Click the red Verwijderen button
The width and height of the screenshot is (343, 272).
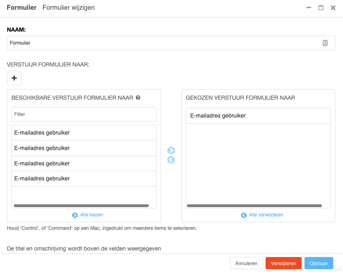coord(283,263)
